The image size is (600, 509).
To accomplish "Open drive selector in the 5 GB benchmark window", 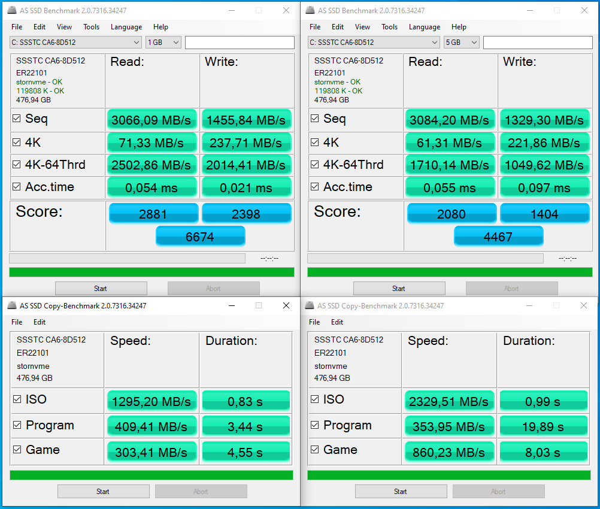I will (374, 42).
